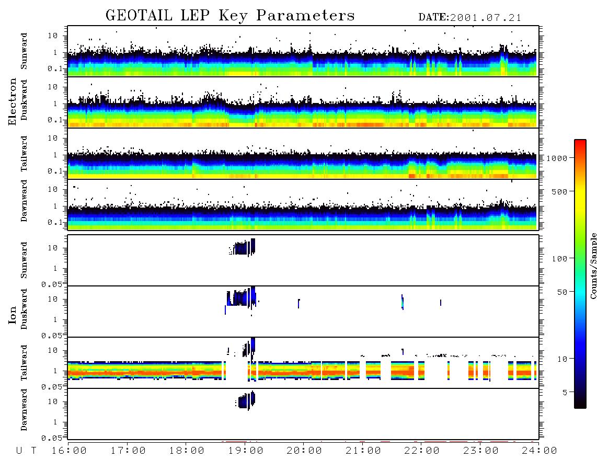This screenshot has width=597, height=460.
Task: Click the "0.05" tick of Ion Sunward panel
Action: click(51, 284)
